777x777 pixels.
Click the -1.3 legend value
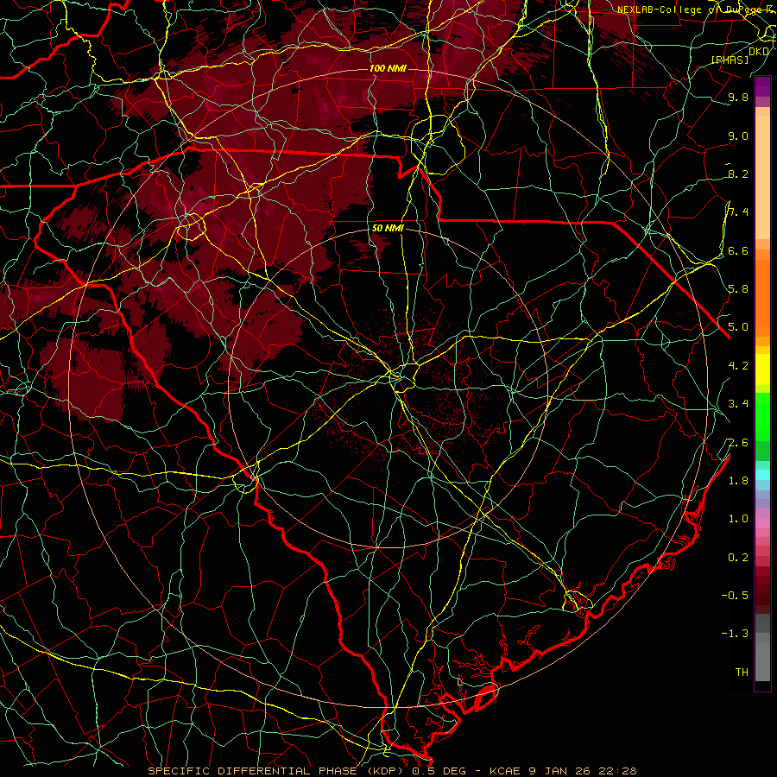(x=735, y=634)
